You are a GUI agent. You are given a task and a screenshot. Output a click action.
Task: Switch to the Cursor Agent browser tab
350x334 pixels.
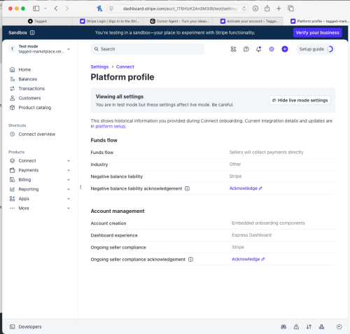(x=180, y=21)
